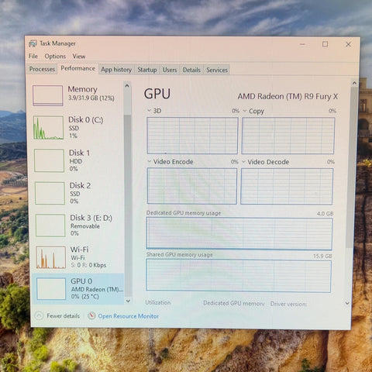Click the Resource Monitor gauge icon
This screenshot has width=372, height=372.
pyautogui.click(x=91, y=315)
